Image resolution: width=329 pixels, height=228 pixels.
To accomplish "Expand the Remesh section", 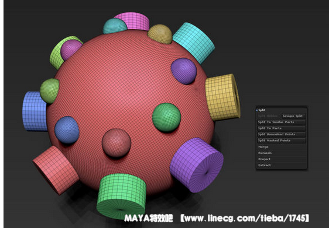I will [x=265, y=153].
